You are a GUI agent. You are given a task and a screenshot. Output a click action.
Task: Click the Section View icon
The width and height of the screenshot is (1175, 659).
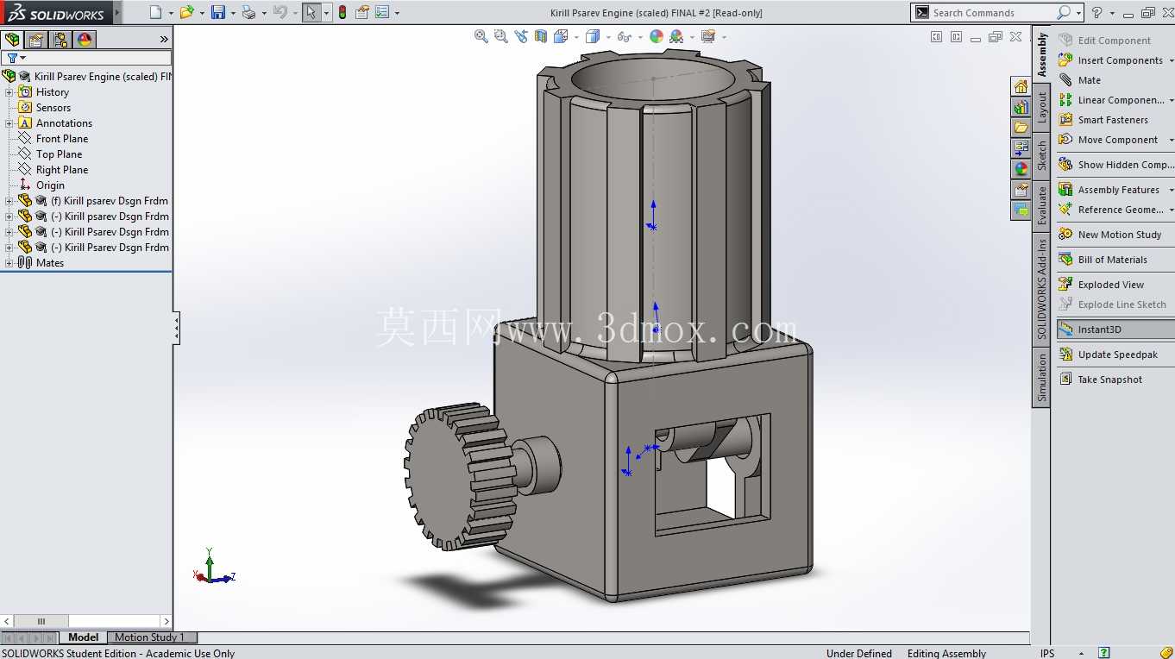tap(541, 36)
